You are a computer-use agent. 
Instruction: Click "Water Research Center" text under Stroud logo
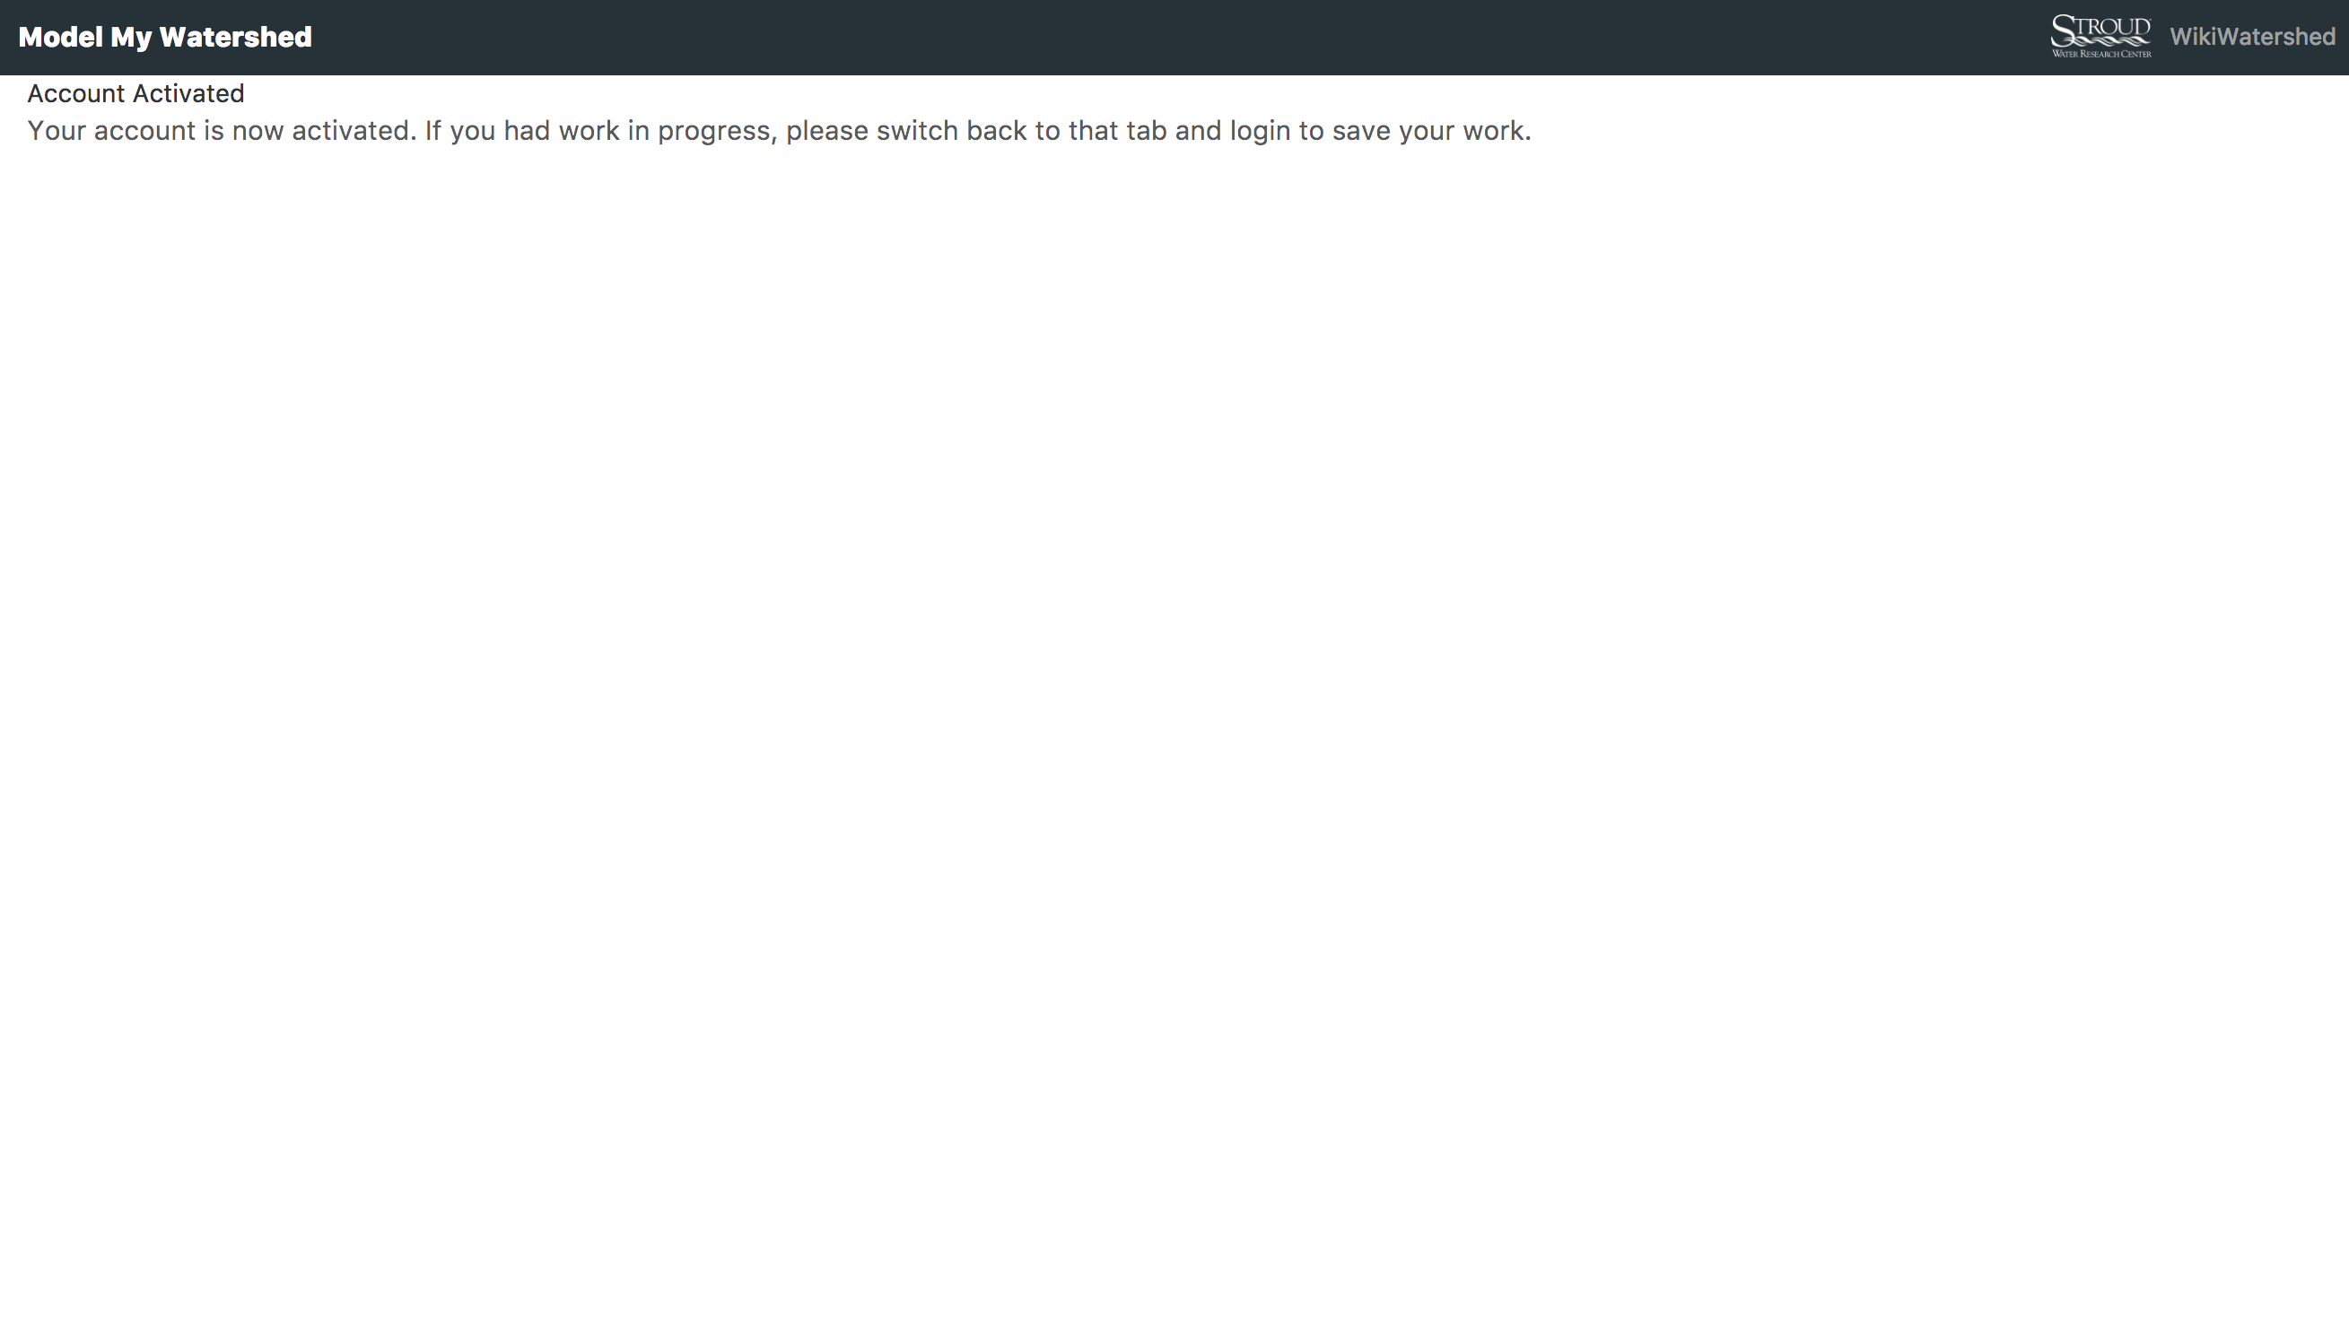[2101, 54]
